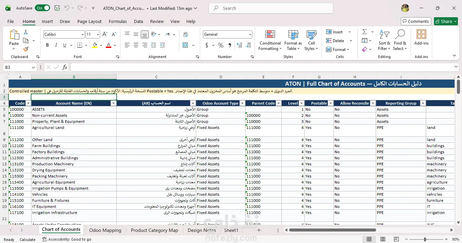
Task: Decrease indent in Alignment group
Action: [154, 45]
